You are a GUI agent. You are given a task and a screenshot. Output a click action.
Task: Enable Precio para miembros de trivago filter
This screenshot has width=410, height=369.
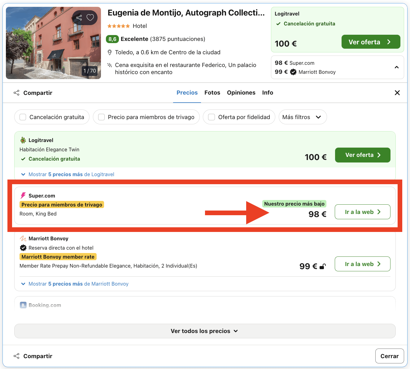click(101, 117)
